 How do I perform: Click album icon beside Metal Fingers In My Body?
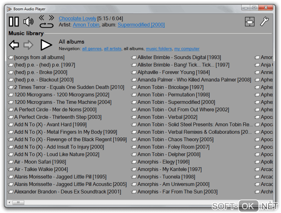coord(11,132)
